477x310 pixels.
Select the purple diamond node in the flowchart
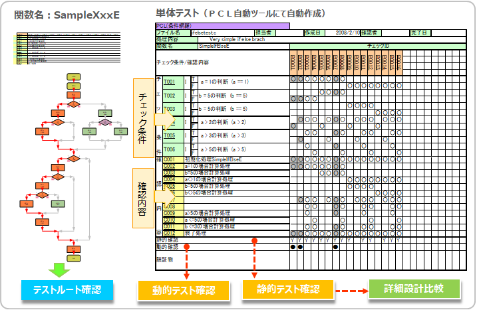[104, 123]
